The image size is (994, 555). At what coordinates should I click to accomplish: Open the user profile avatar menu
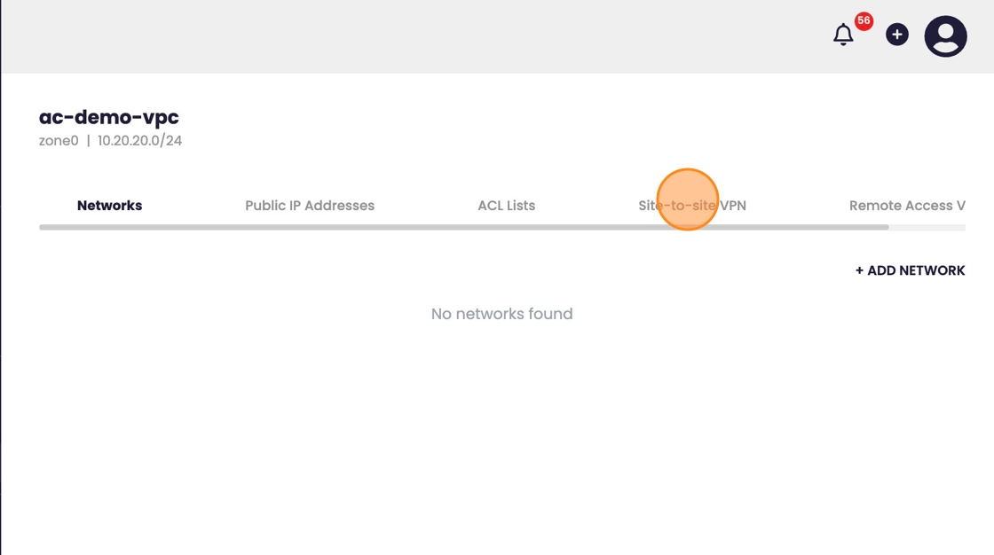(945, 36)
